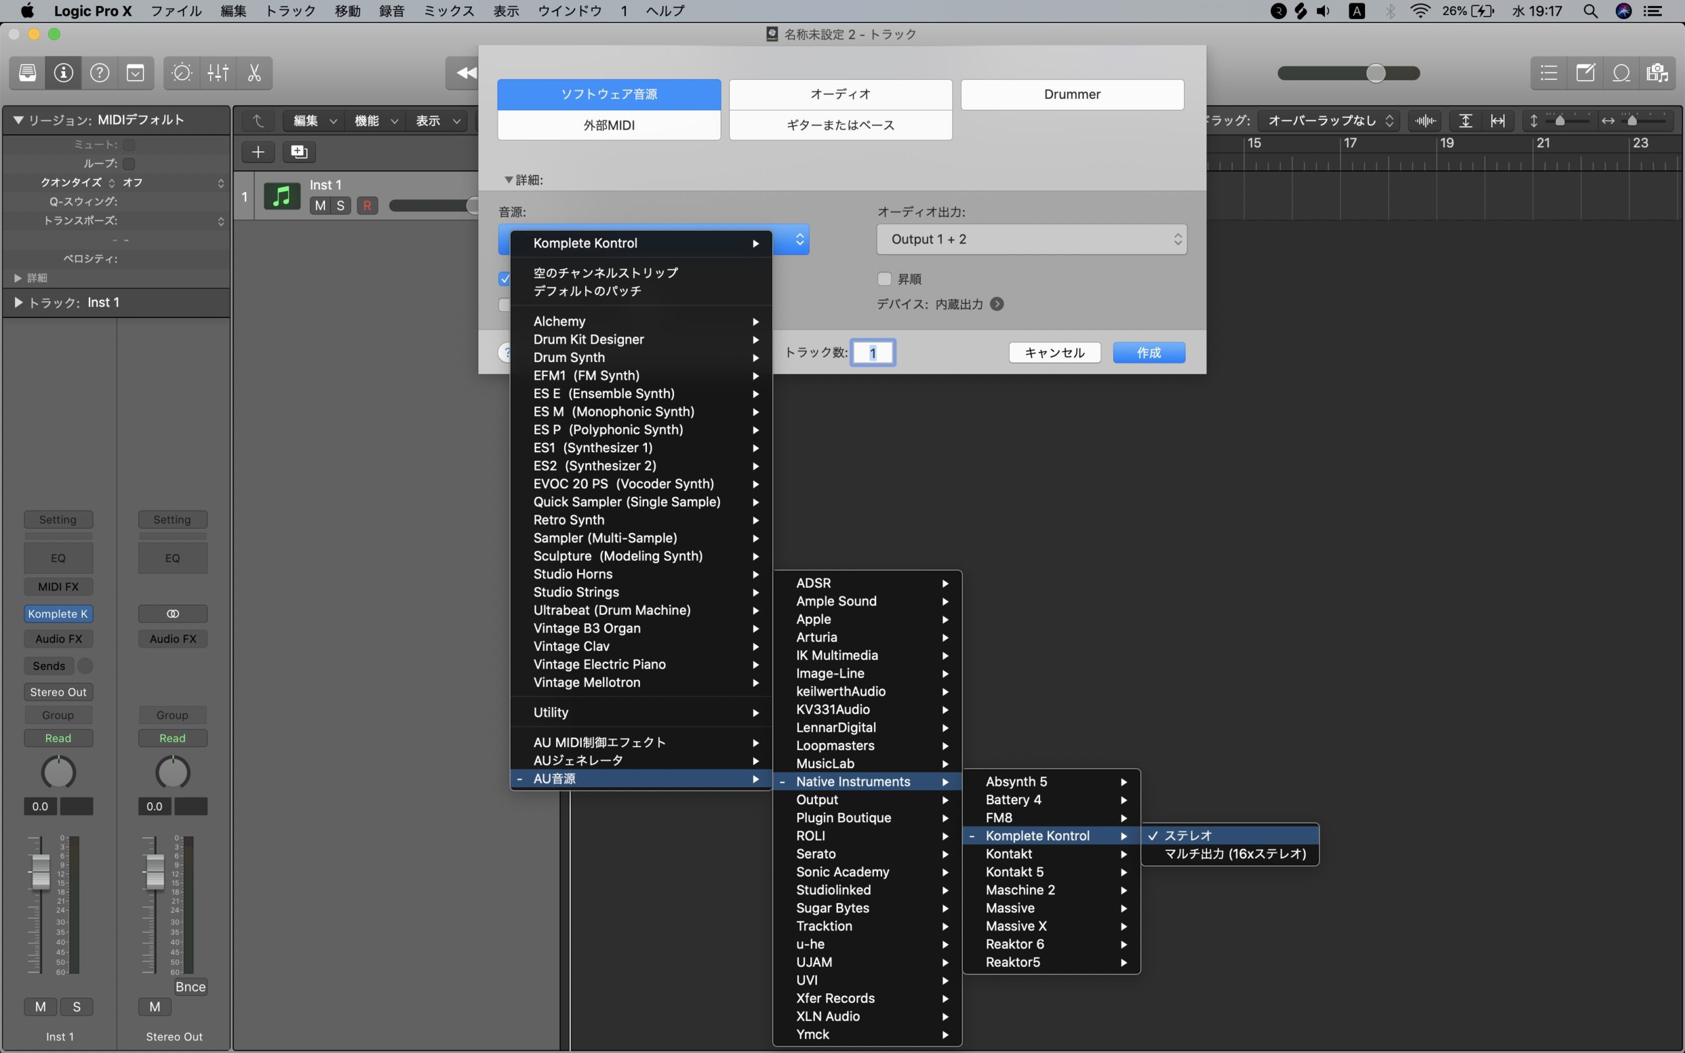Open the scissors Editors icon
Viewport: 1685px width, 1053px height.
(254, 73)
